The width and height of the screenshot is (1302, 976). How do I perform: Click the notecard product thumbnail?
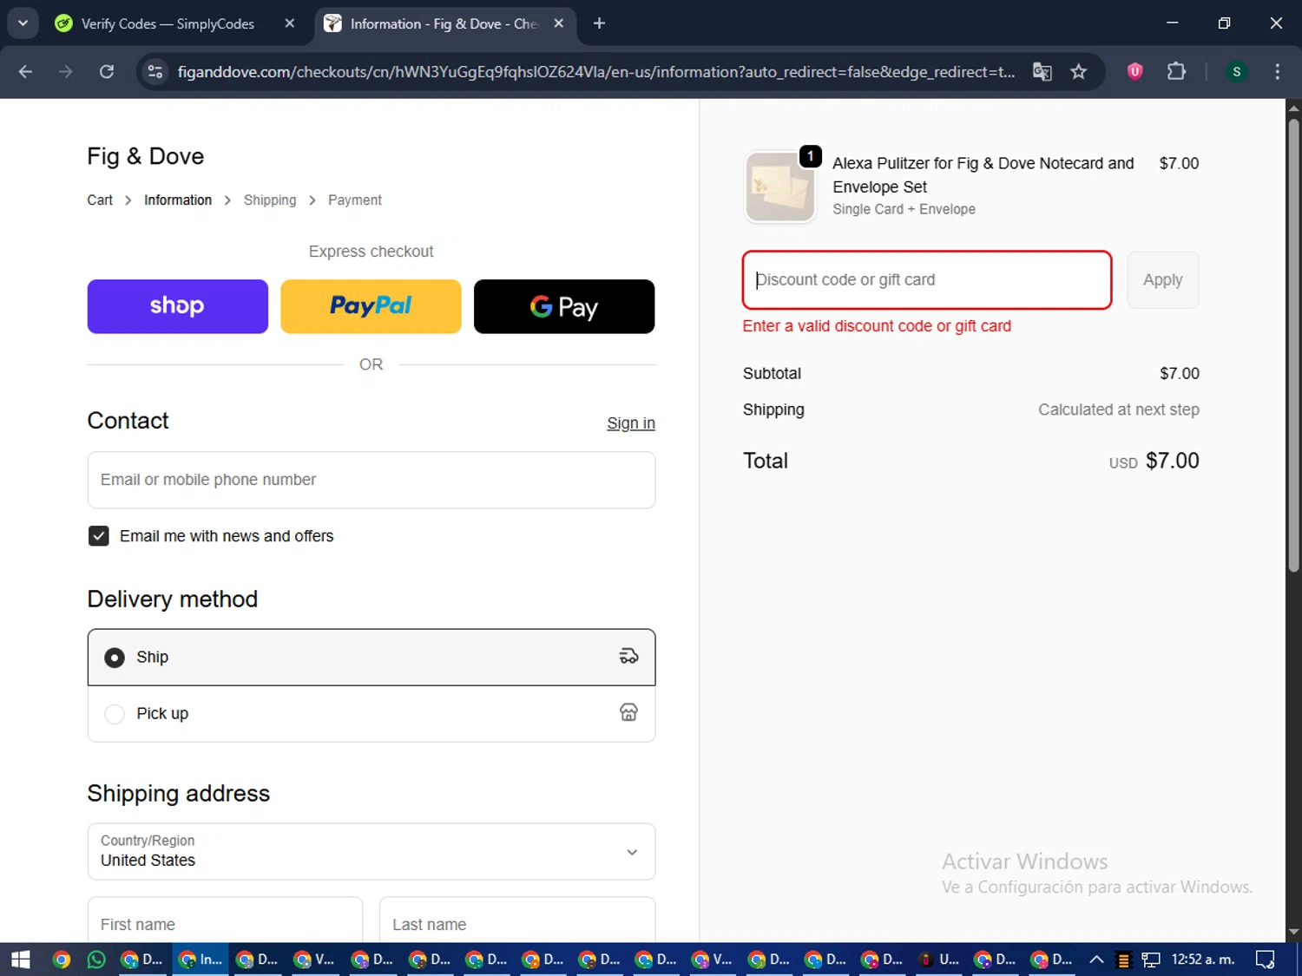click(x=780, y=187)
